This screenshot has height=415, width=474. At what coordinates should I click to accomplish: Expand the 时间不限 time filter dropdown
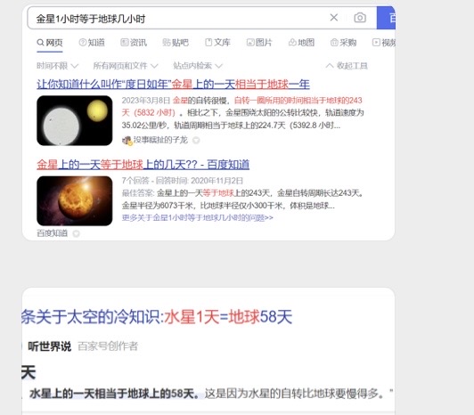(x=57, y=66)
